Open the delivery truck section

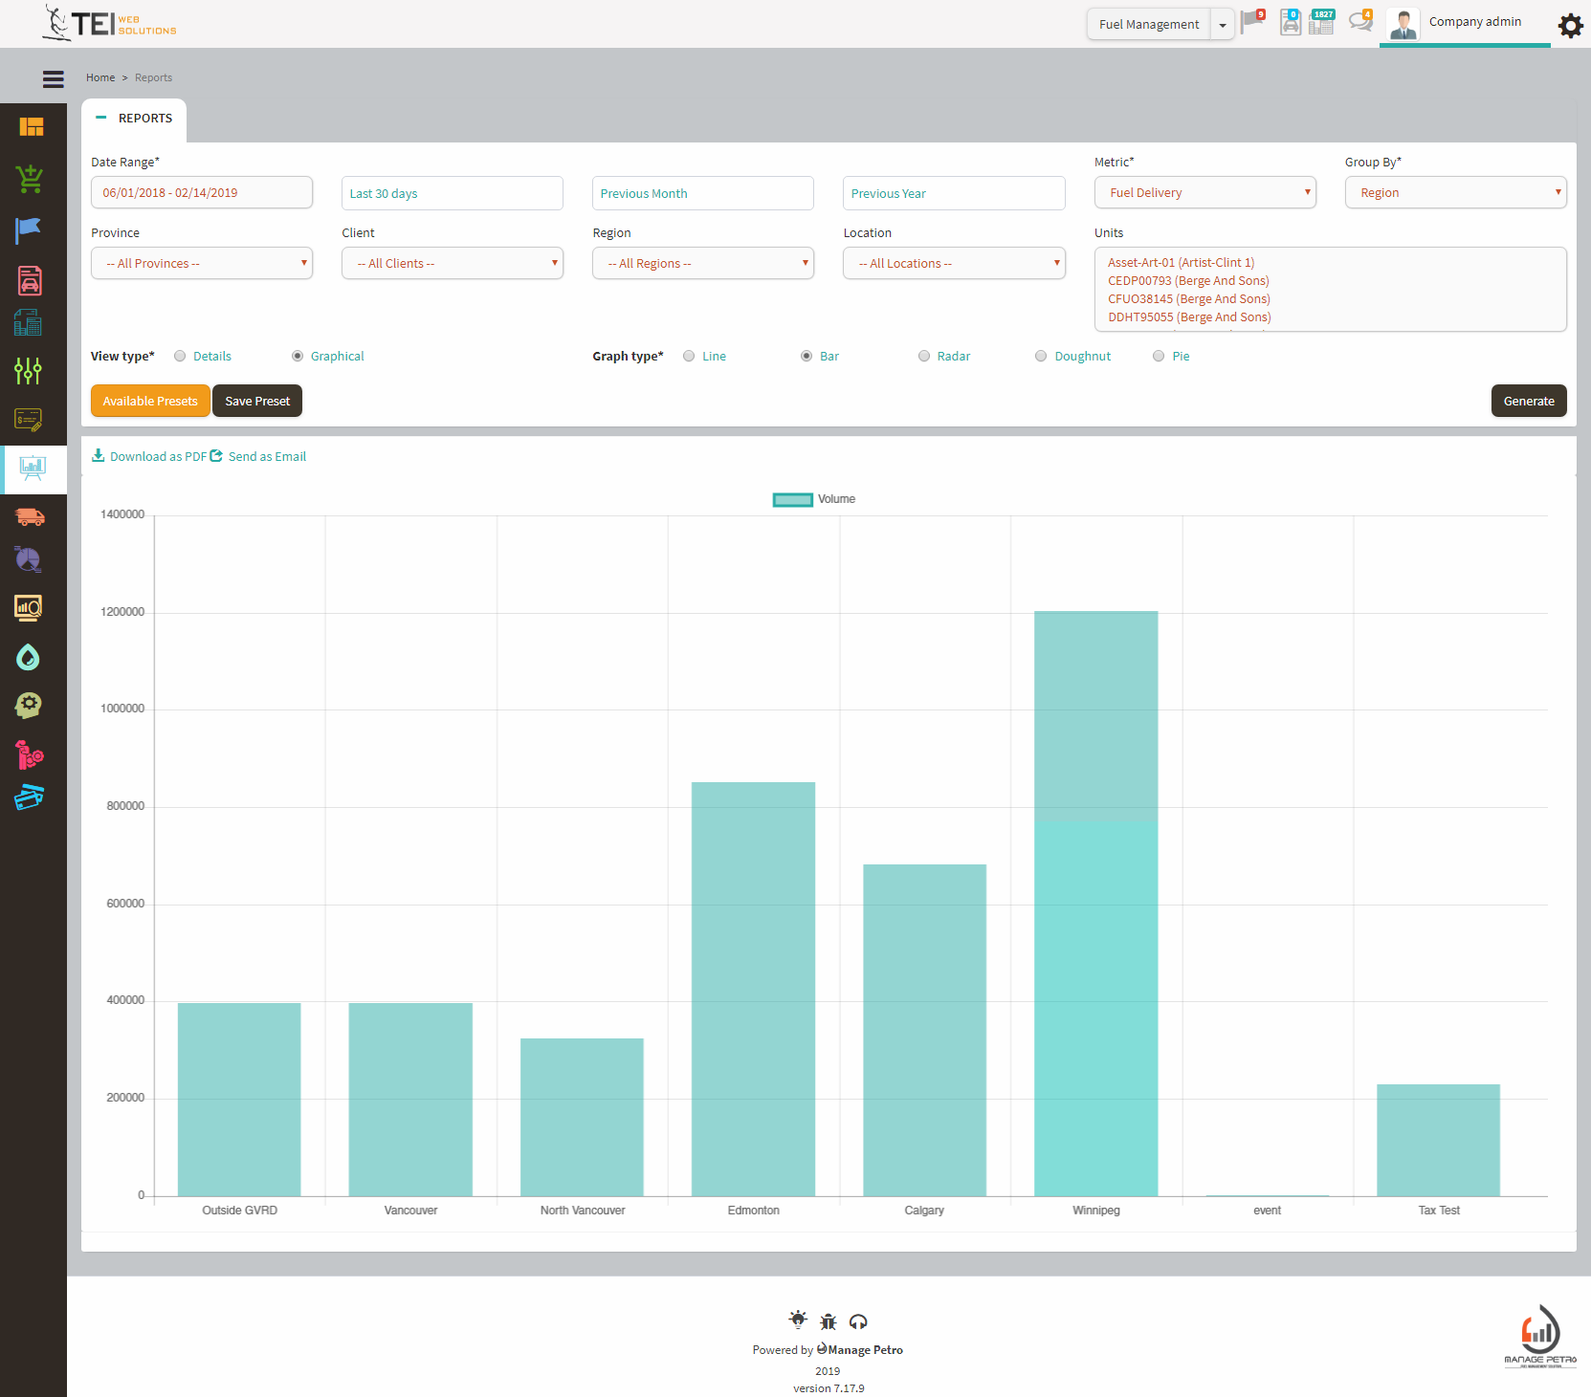30,517
